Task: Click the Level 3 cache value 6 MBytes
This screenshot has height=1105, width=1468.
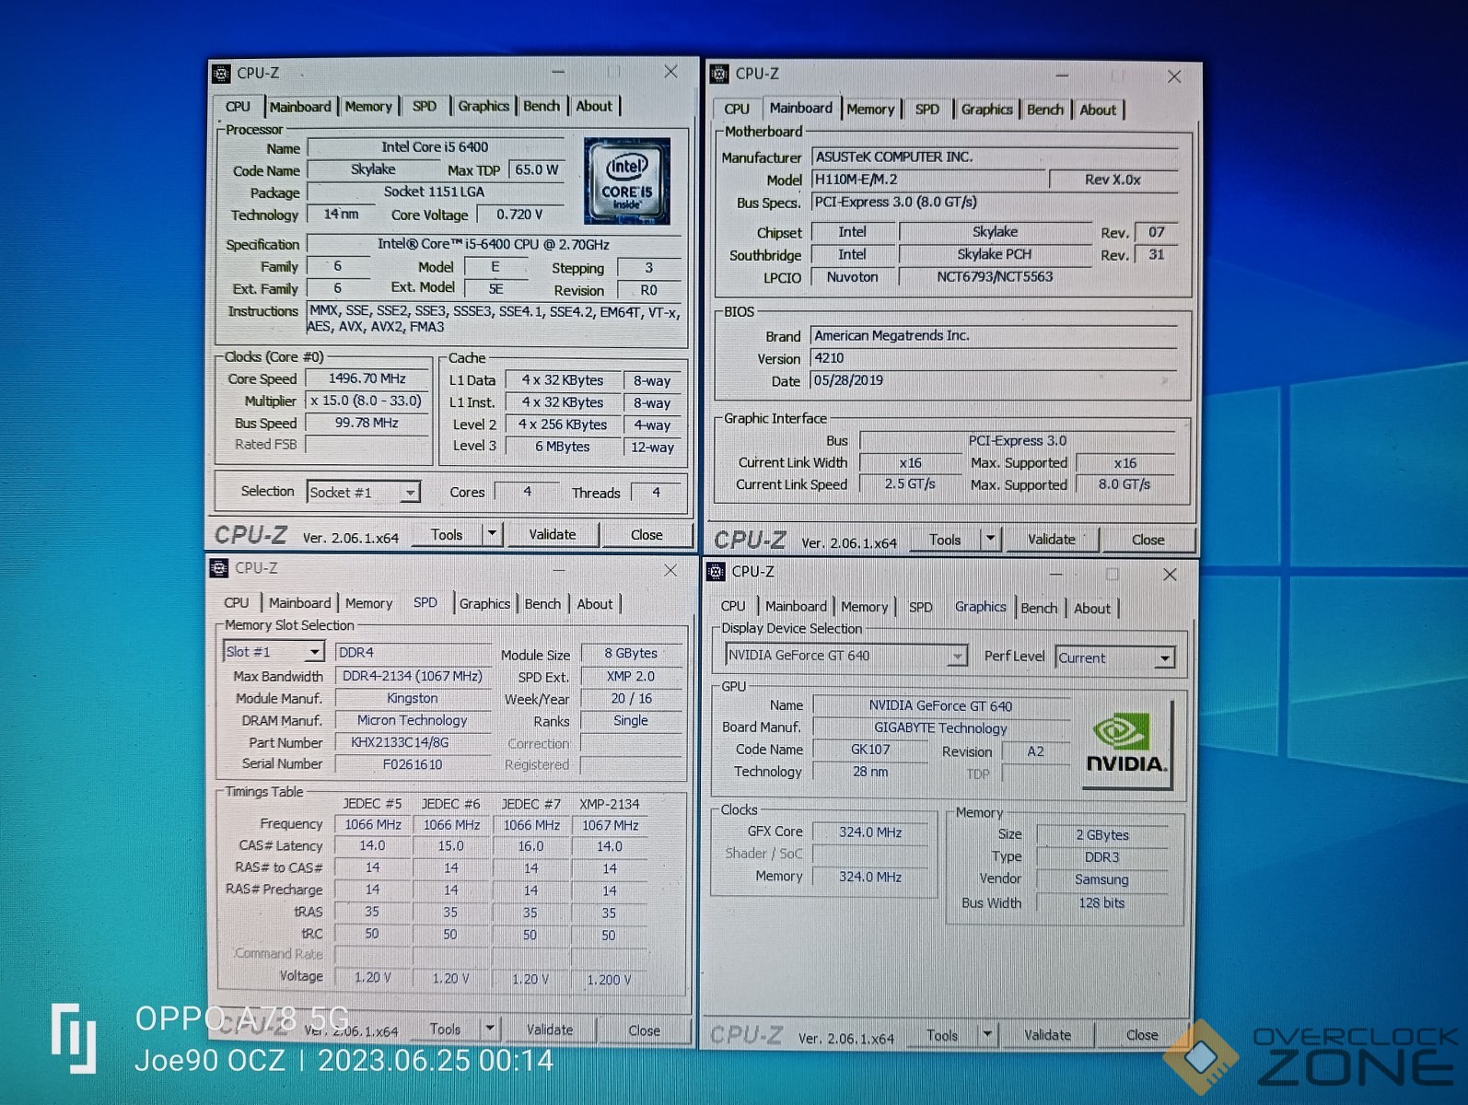Action: (563, 447)
